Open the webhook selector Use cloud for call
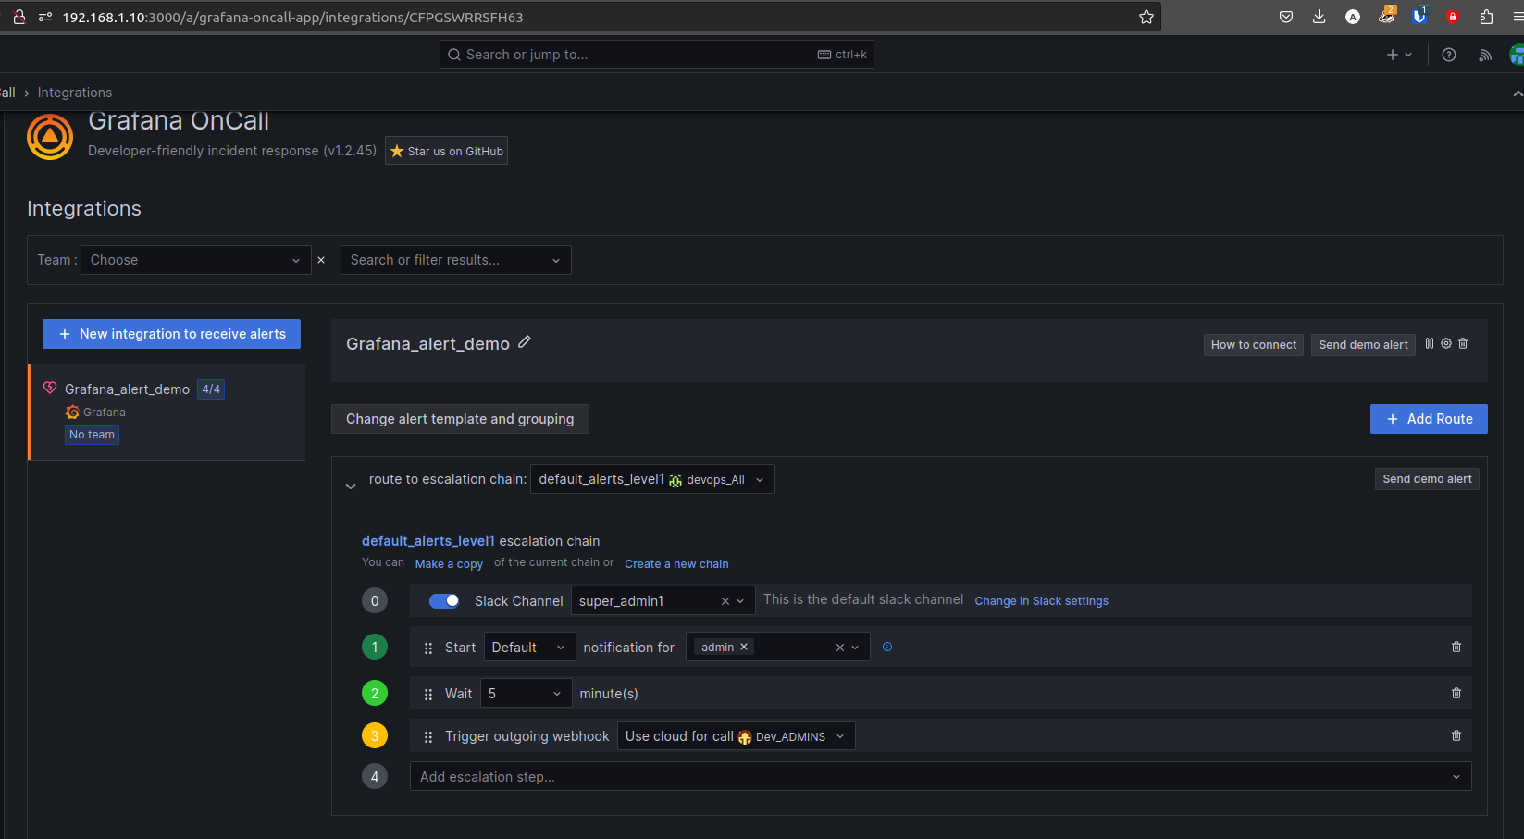1524x839 pixels. [737, 736]
